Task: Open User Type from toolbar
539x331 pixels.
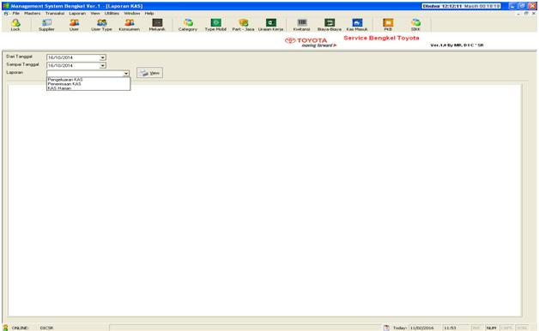Action: click(x=101, y=25)
